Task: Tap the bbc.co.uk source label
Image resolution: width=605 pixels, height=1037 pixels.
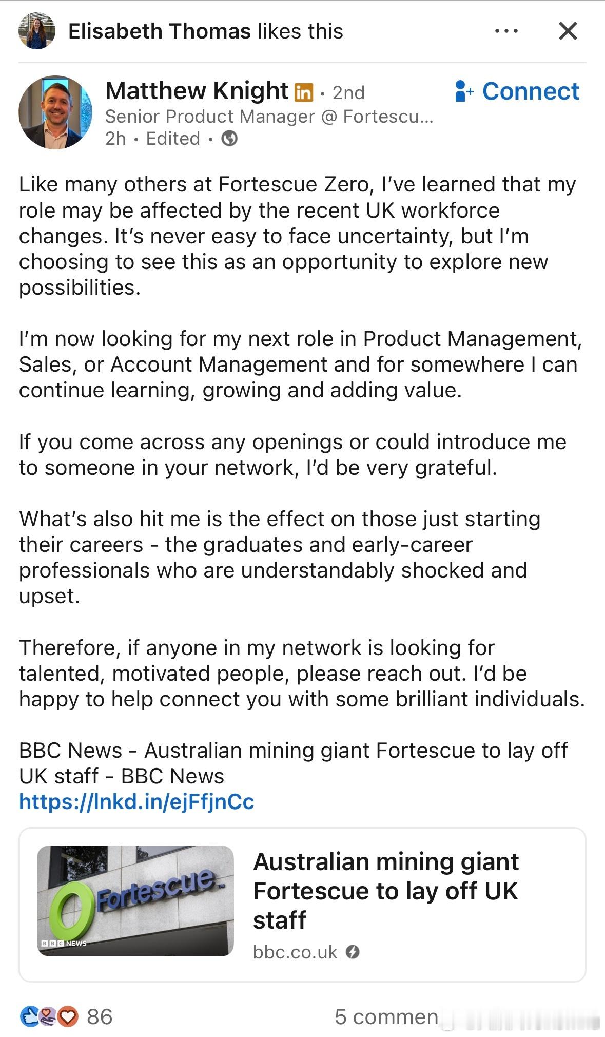Action: pyautogui.click(x=295, y=952)
